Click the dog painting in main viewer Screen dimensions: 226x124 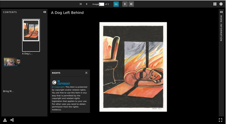(x=133, y=67)
